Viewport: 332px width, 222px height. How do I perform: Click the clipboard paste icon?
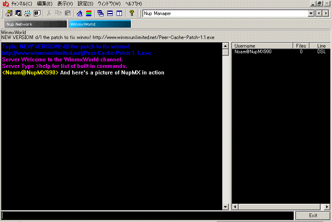click(x=68, y=13)
